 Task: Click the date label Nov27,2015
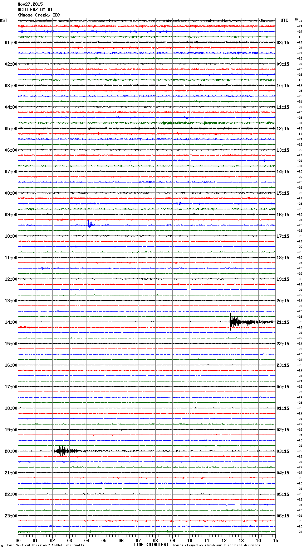tap(30, 4)
